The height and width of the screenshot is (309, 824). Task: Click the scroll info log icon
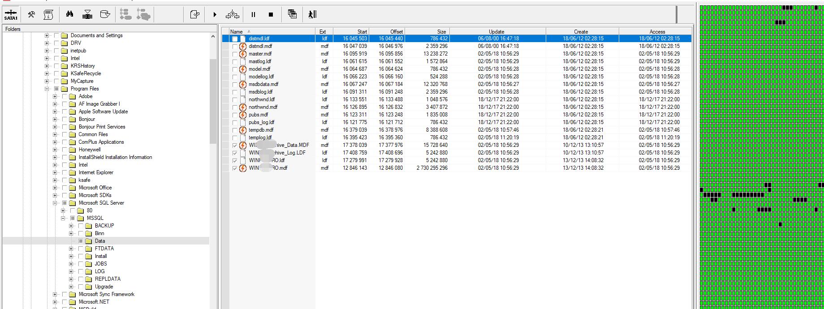[48, 15]
